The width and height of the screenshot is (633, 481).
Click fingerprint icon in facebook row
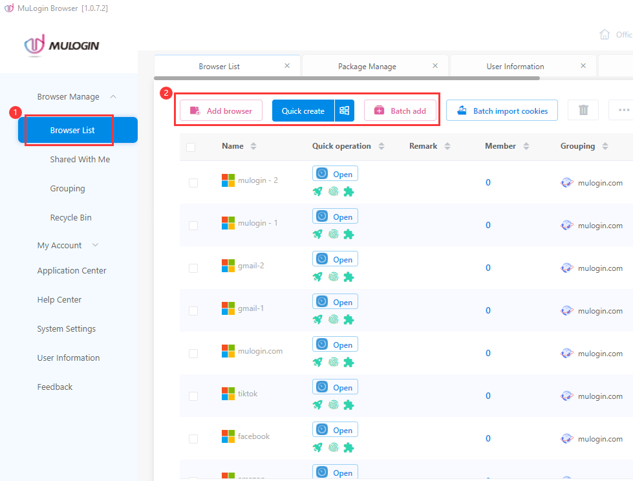click(x=334, y=447)
